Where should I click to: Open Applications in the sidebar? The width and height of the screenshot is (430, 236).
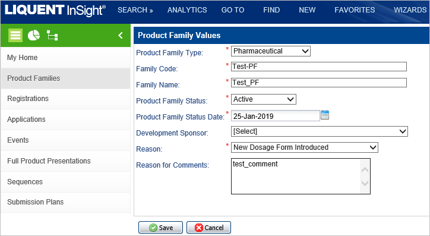tap(65, 119)
